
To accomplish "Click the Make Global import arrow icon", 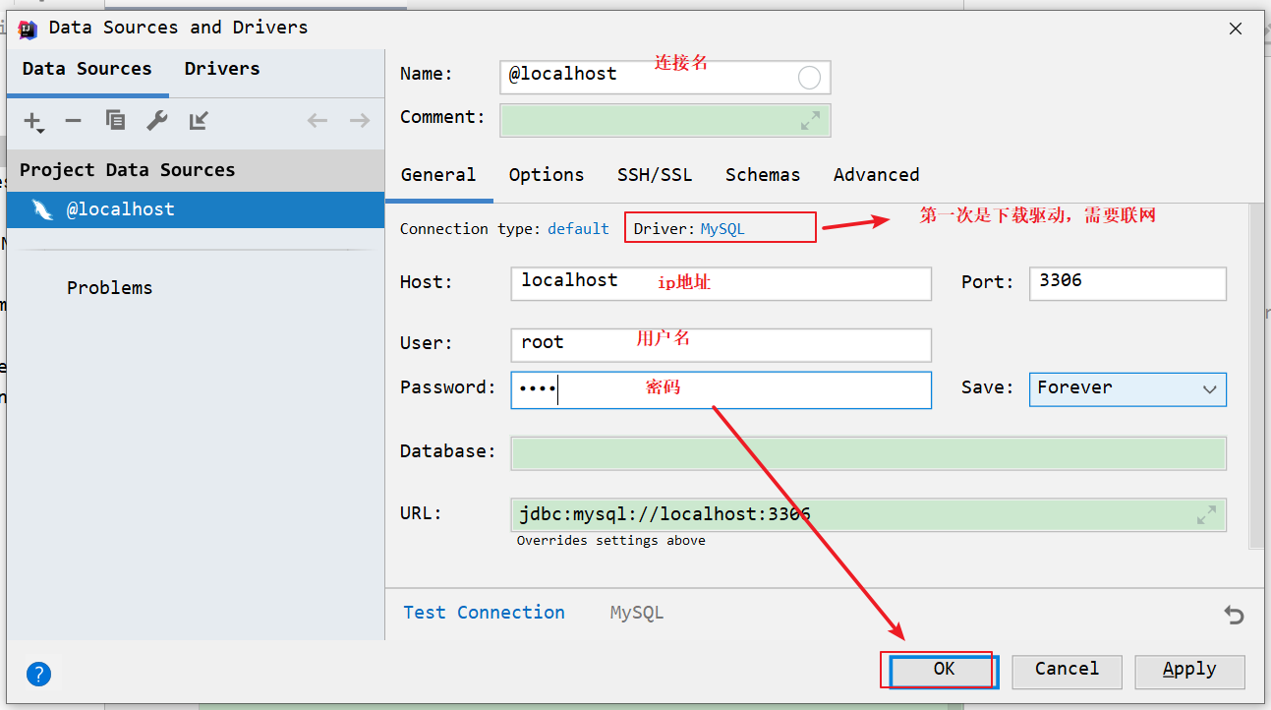I will pos(199,121).
